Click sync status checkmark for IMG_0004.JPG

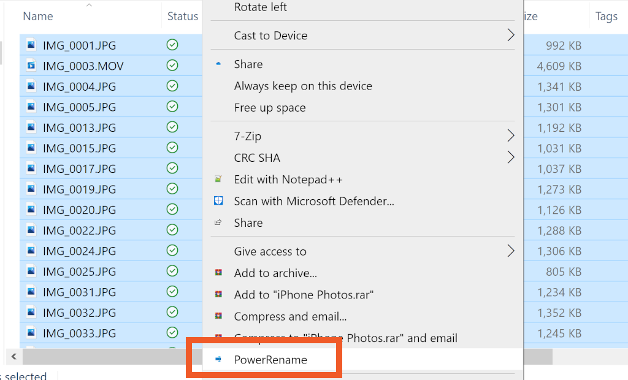[172, 86]
